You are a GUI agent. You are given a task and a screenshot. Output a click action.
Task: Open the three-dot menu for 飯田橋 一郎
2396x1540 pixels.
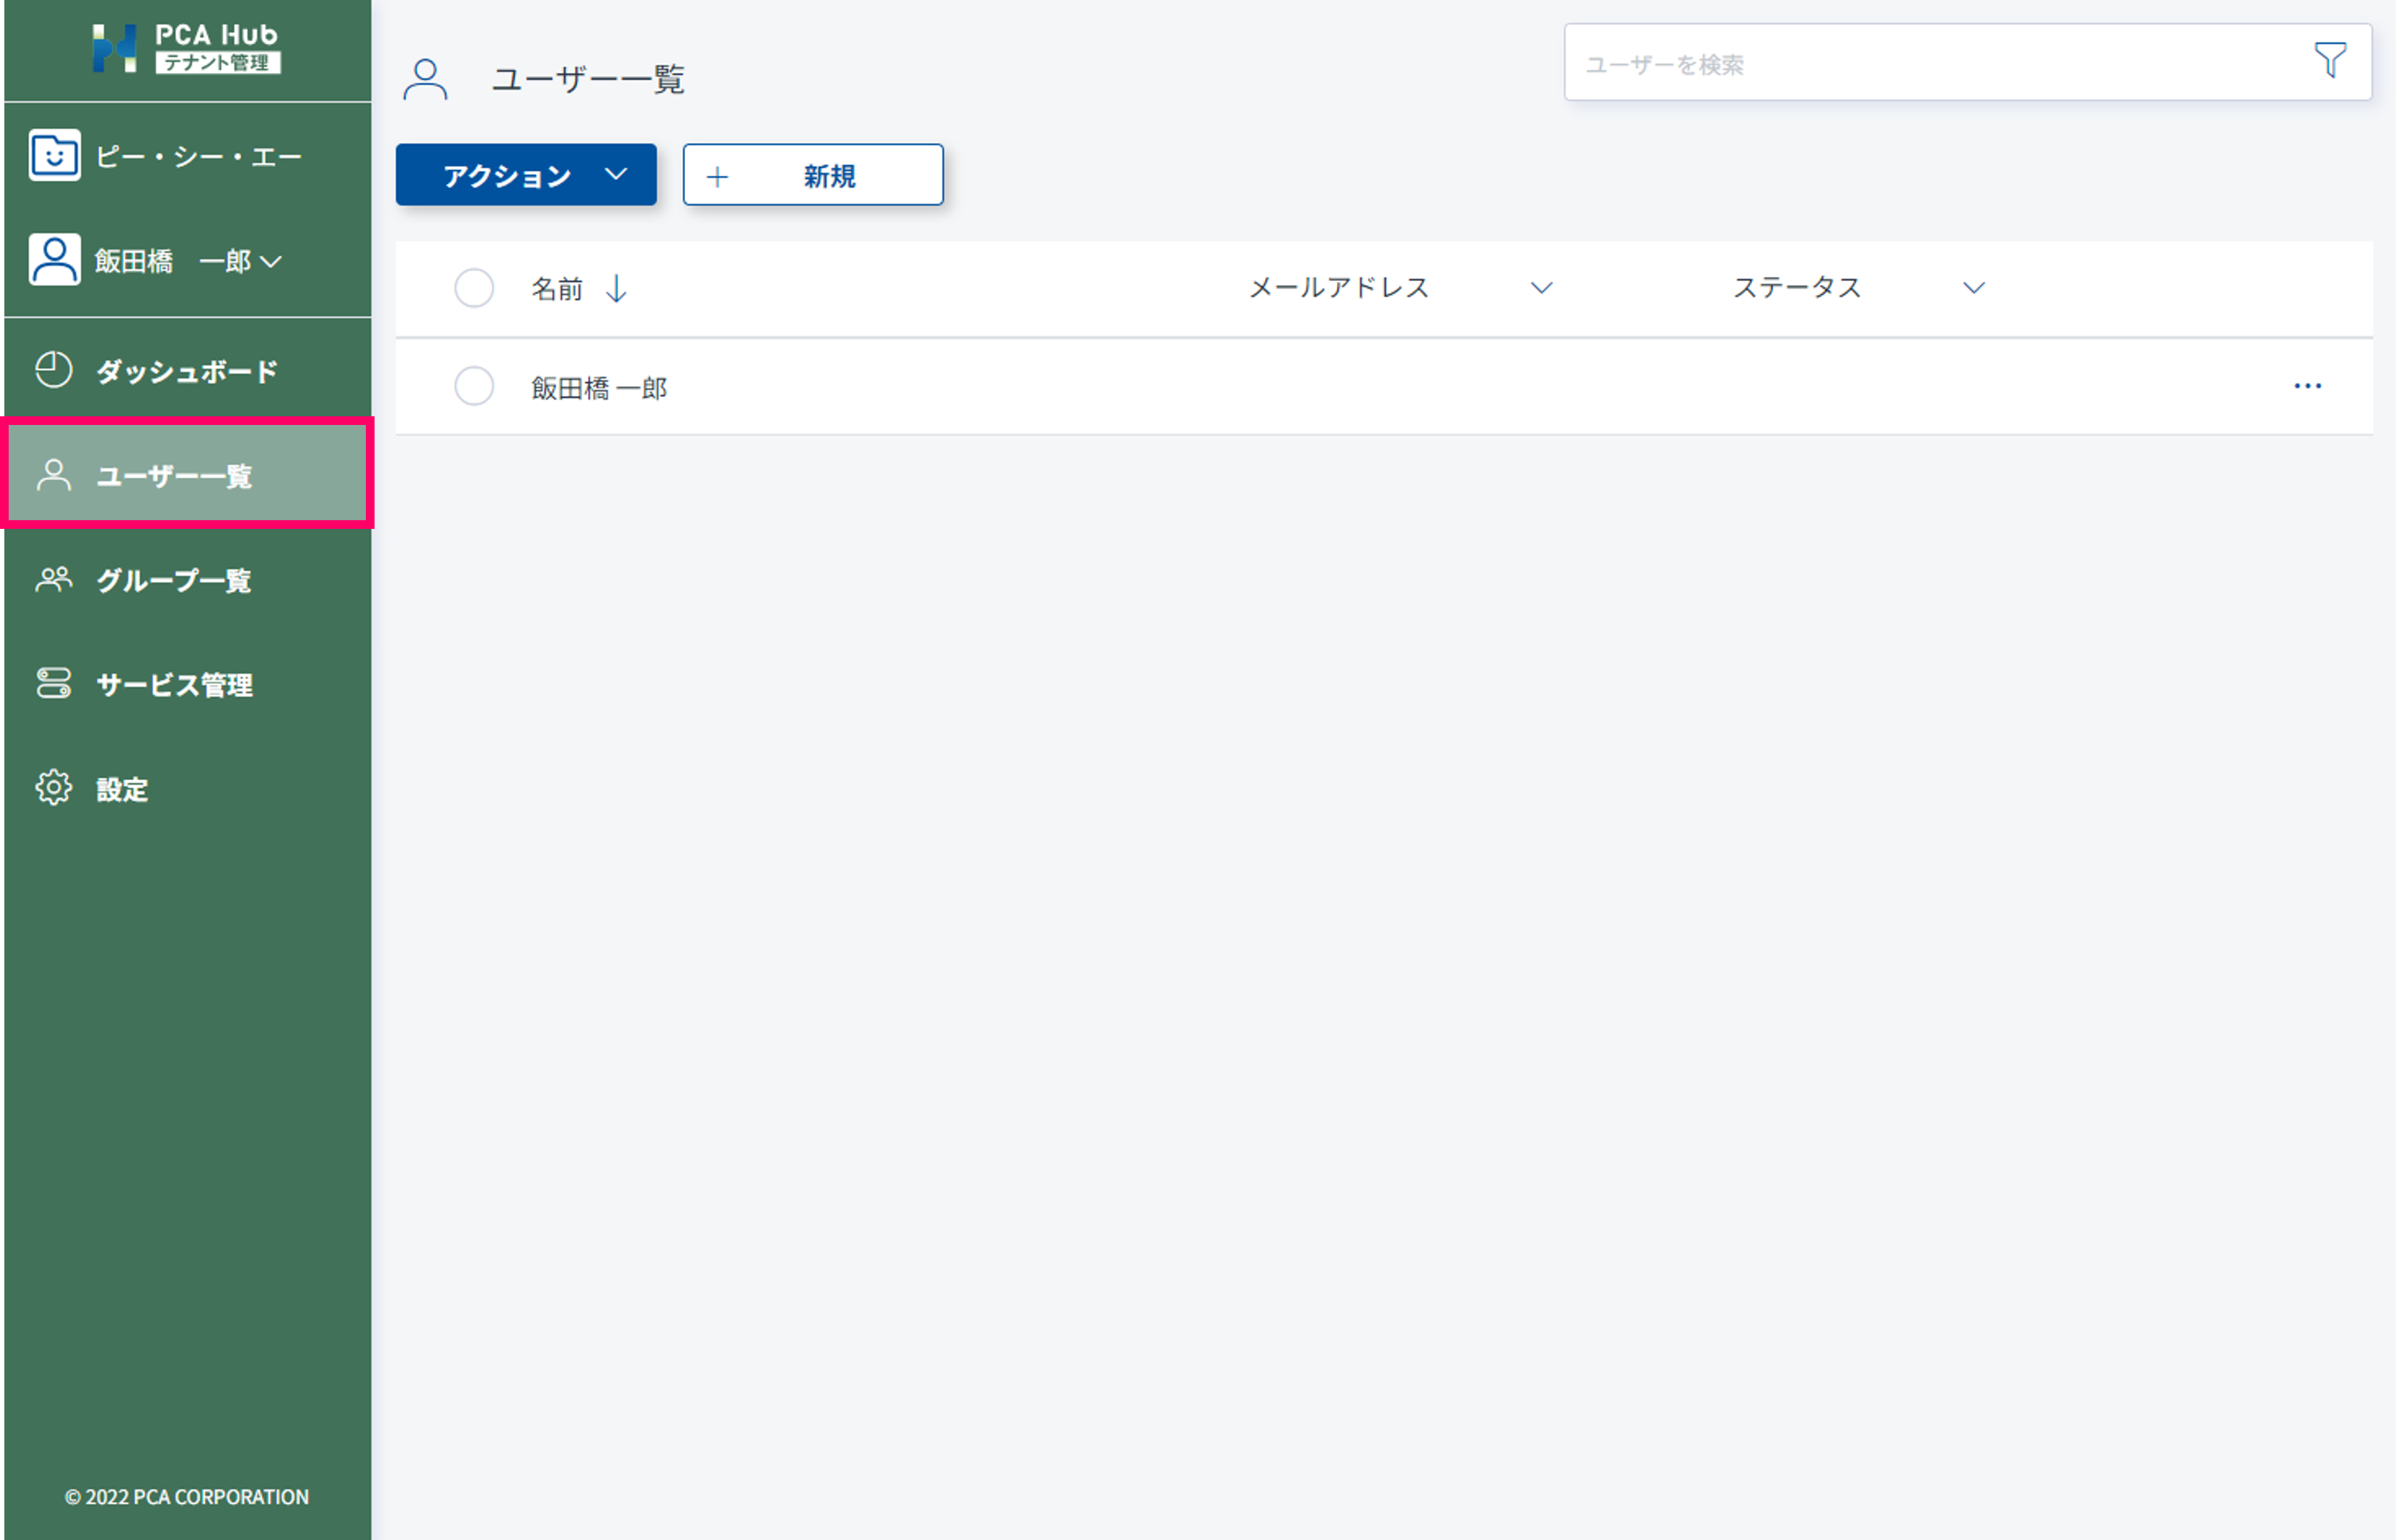click(x=2307, y=386)
